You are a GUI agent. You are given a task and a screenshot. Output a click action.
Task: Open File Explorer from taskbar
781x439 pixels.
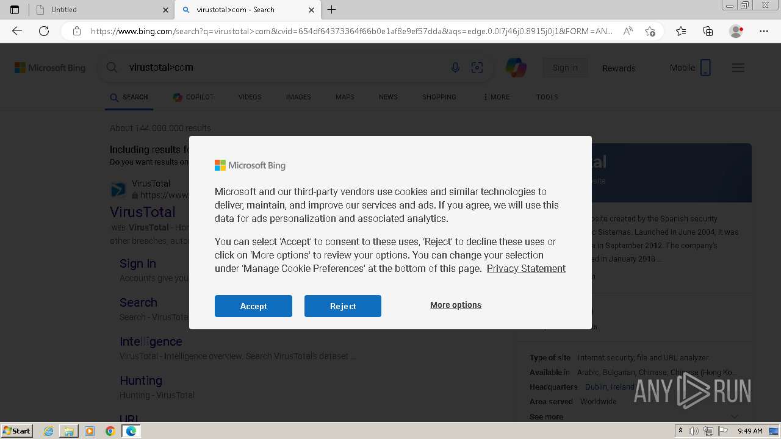pos(69,431)
